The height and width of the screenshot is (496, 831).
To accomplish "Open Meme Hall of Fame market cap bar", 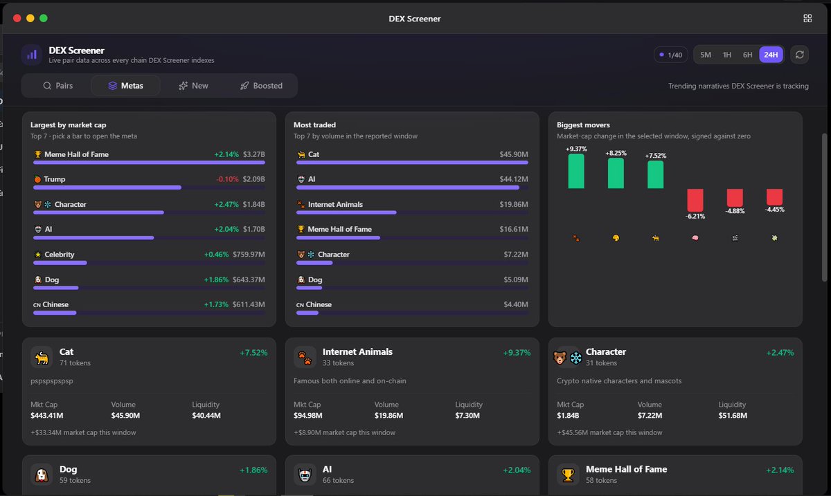I will point(149,157).
